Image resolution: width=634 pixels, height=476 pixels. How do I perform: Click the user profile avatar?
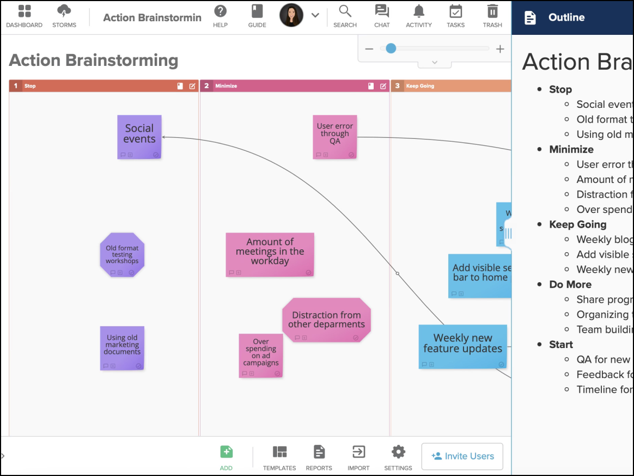291,15
